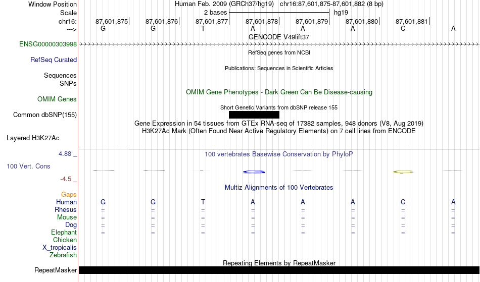Screen dimensions: 480x282
Task: Click the sequence direction arrow '--->'
Action: click(x=72, y=30)
